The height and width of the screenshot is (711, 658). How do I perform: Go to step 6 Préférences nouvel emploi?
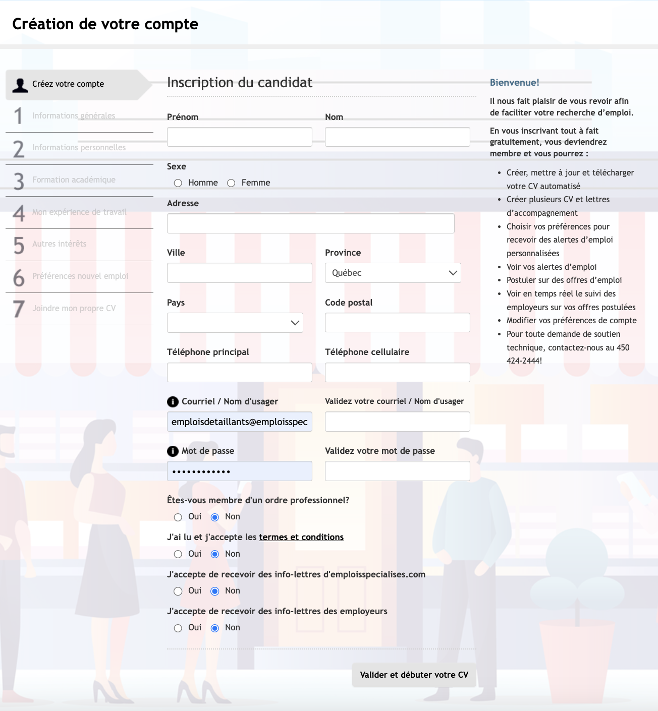79,277
